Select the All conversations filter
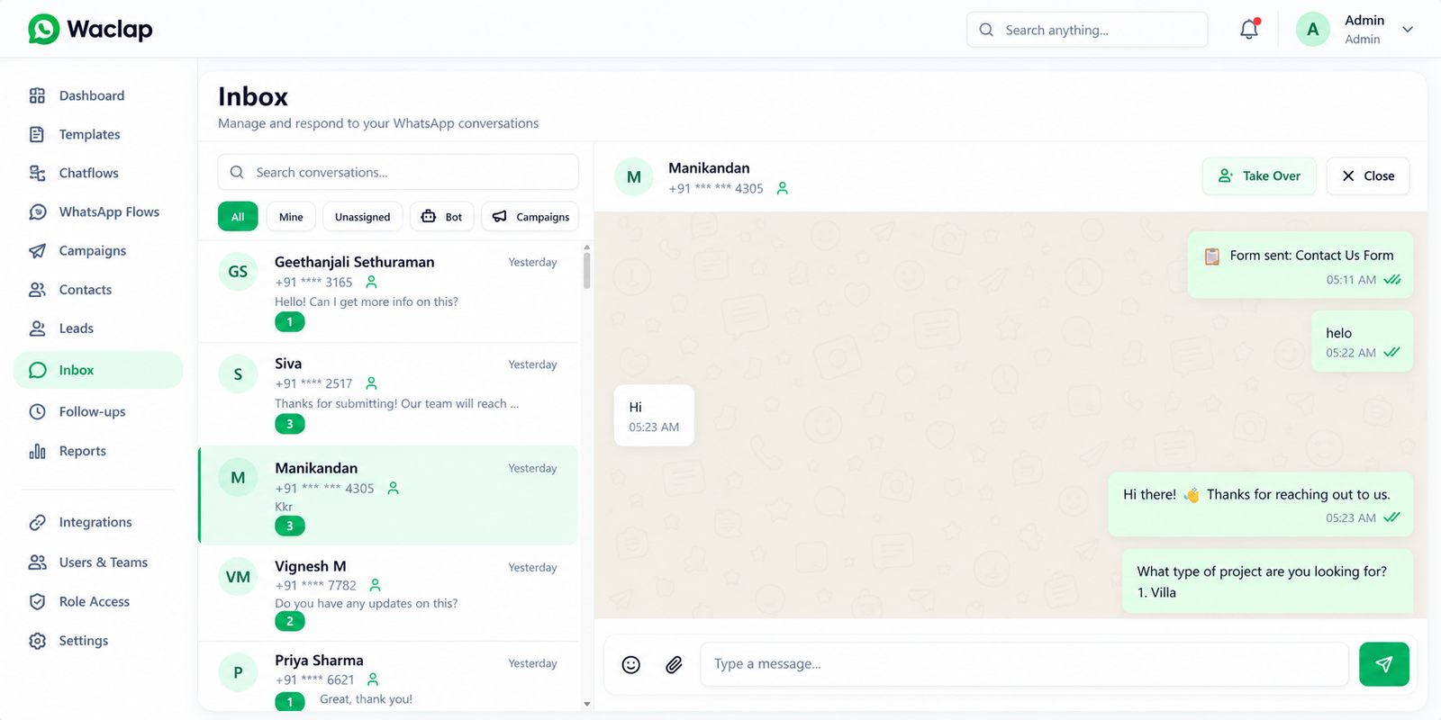 [x=238, y=217]
